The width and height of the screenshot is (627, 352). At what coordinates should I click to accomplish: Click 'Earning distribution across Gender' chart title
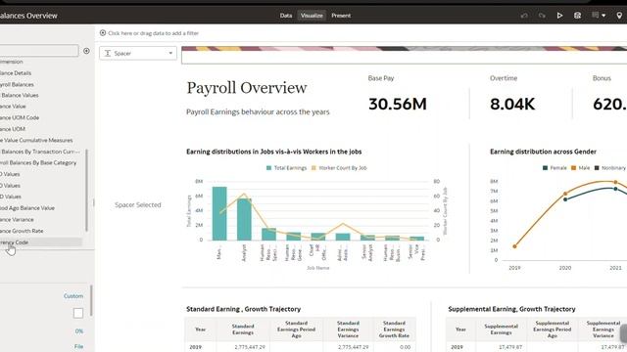coord(543,152)
